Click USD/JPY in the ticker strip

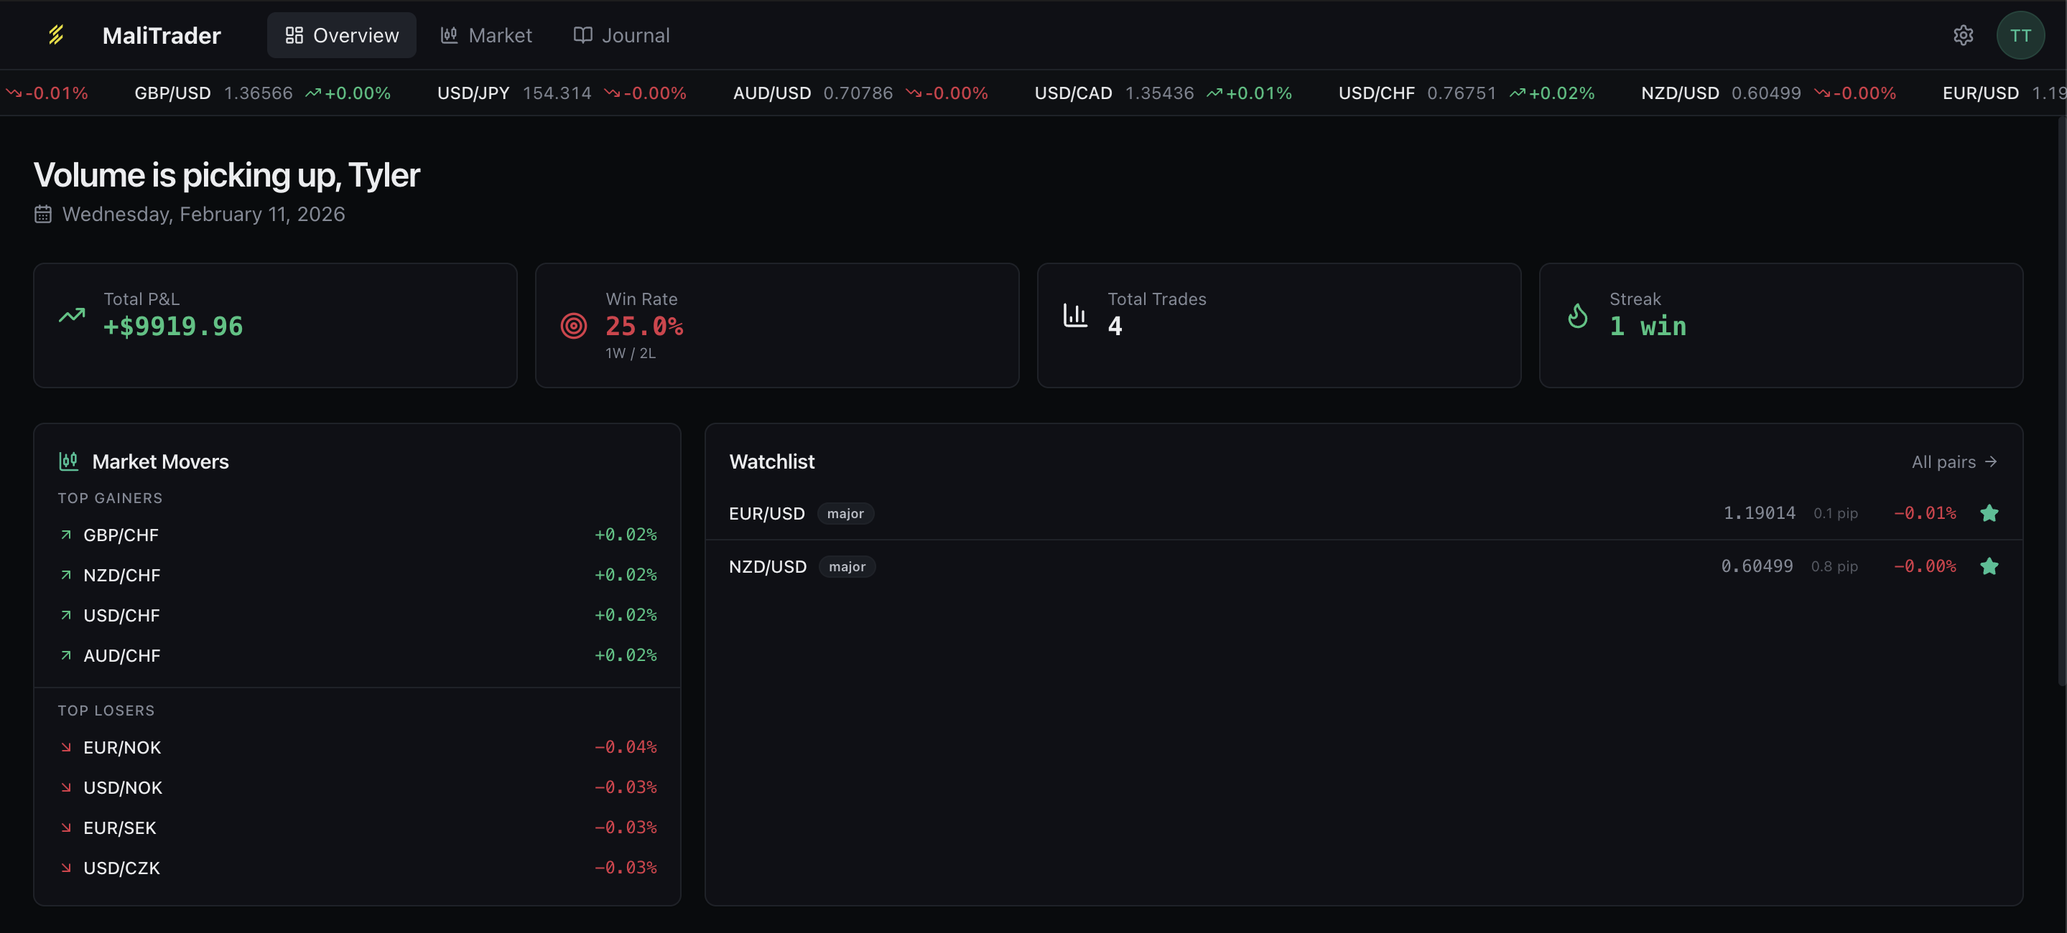pos(473,93)
